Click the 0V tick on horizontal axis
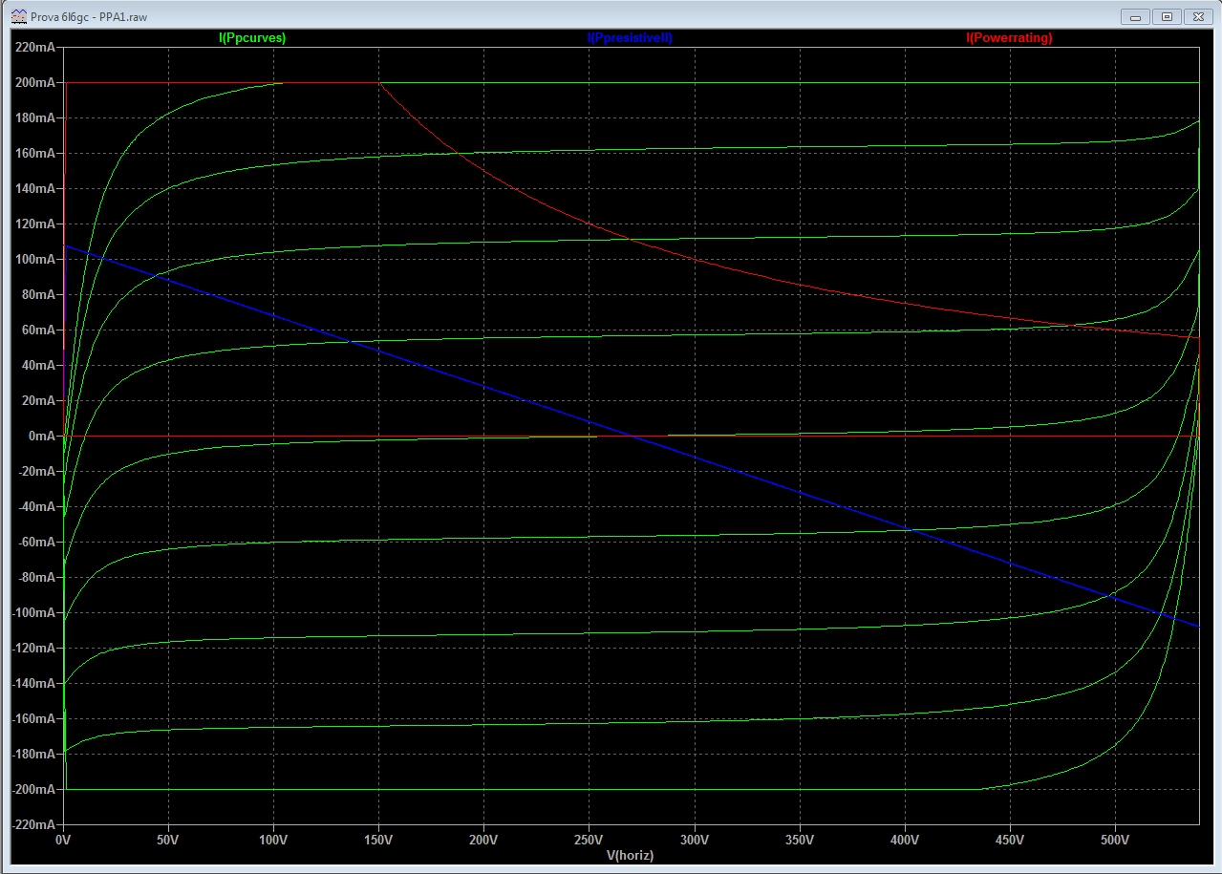Viewport: 1222px width, 874px height. click(x=63, y=841)
